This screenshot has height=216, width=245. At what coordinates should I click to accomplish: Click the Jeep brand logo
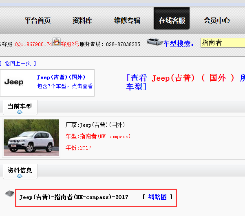click(x=14, y=82)
